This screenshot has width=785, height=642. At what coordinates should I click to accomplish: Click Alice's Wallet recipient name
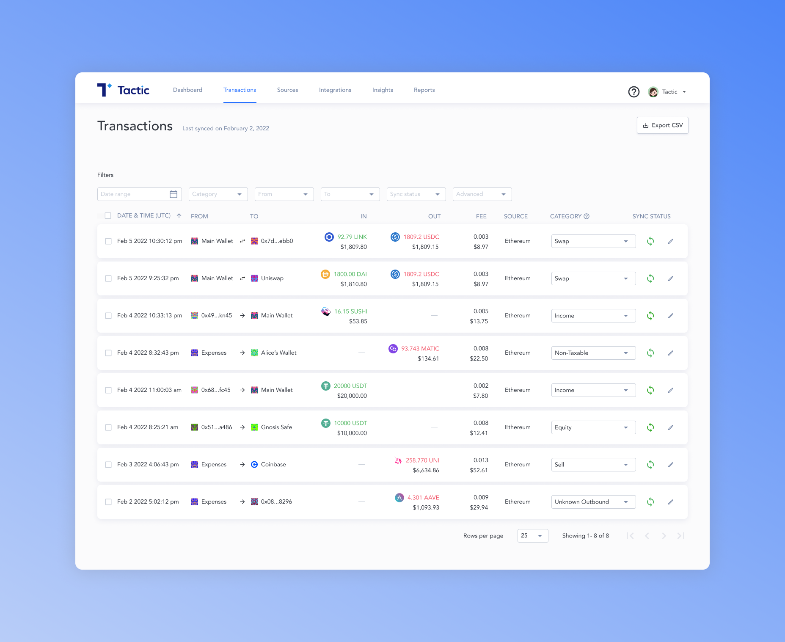tap(278, 353)
